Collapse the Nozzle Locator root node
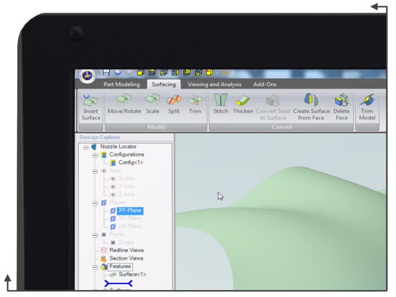The image size is (396, 297). [86, 147]
